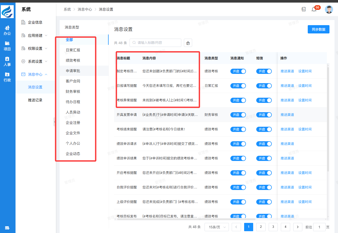Click the user avatar in top right
The height and width of the screenshot is (233, 338).
[329, 9]
